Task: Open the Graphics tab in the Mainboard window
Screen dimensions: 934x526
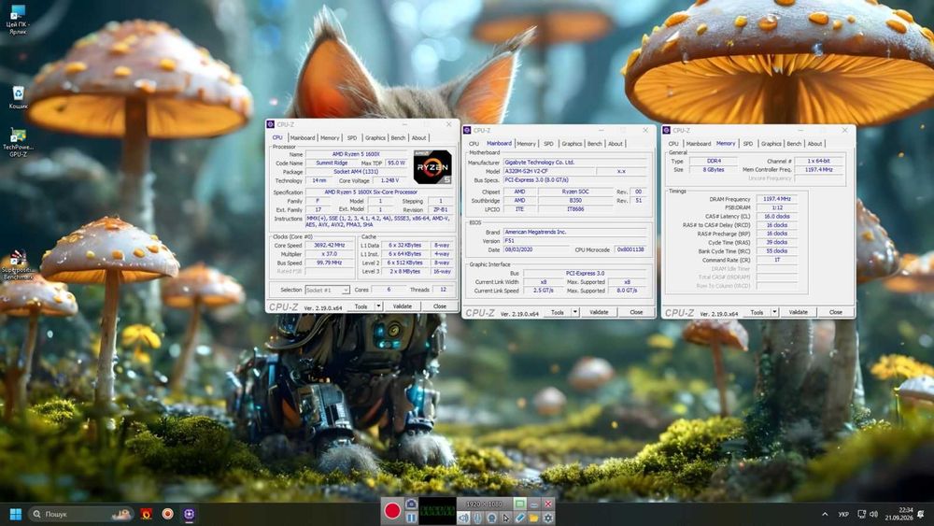Action: pyautogui.click(x=572, y=144)
